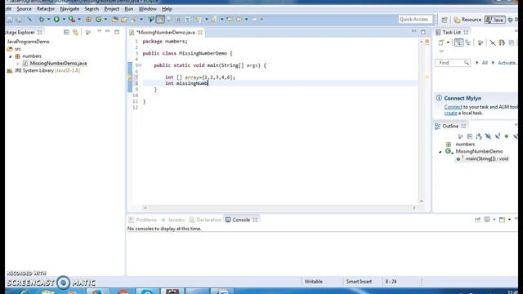
Task: Toggle Categorized view in Task List
Action: point(459,42)
